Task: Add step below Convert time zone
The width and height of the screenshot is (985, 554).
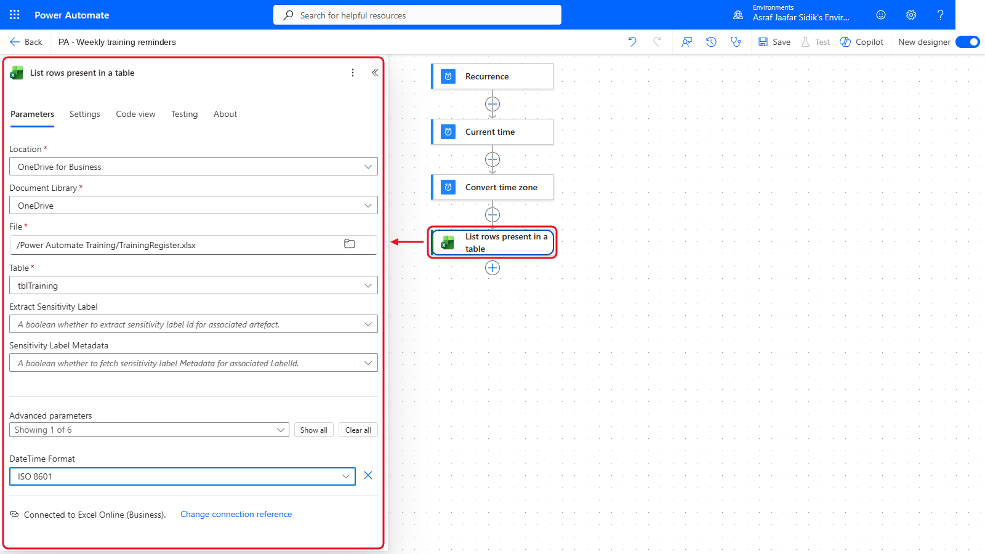Action: tap(492, 215)
